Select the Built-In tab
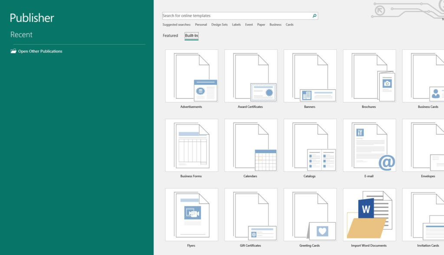The width and height of the screenshot is (444, 255). tap(191, 36)
